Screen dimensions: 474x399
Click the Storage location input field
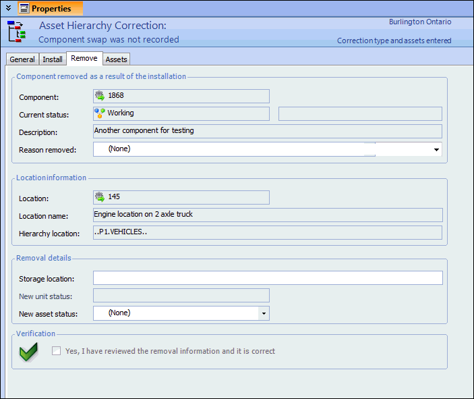268,278
